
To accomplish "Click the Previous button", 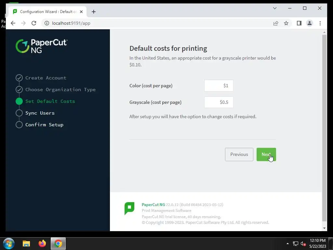I will pos(239,154).
